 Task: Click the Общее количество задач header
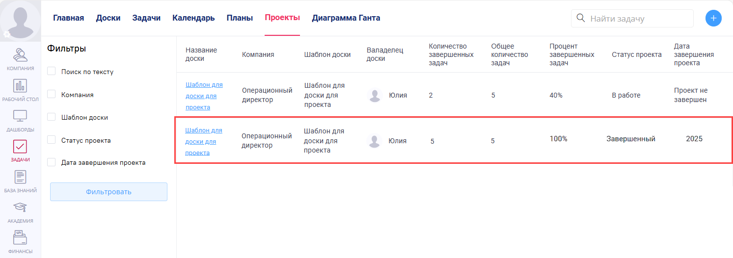510,54
